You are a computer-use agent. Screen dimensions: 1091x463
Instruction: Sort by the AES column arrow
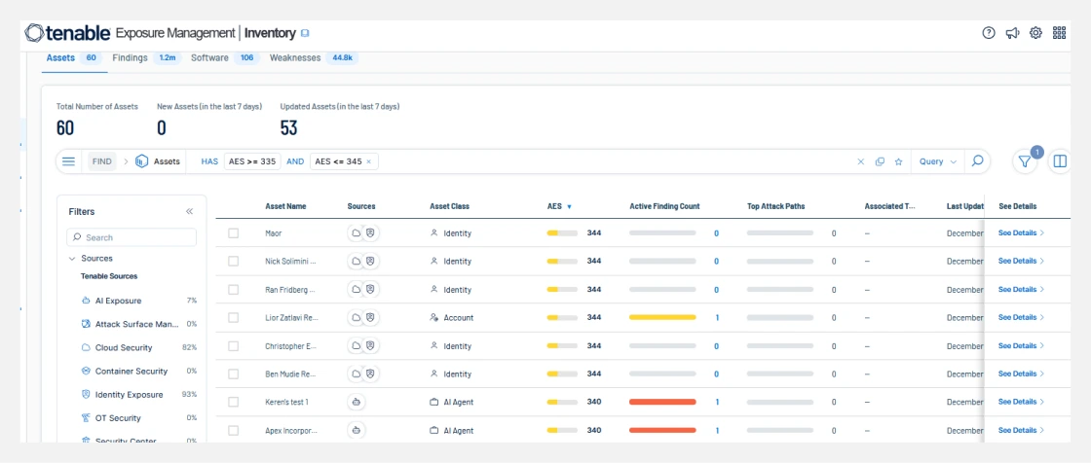(569, 206)
